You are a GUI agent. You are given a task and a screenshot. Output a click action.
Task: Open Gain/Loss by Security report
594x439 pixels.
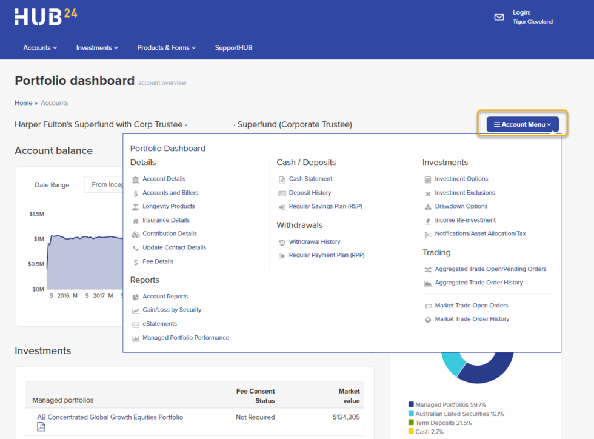pos(172,310)
